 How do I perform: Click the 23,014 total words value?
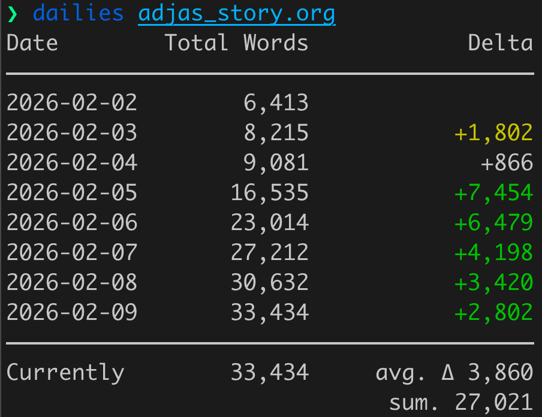[270, 223]
